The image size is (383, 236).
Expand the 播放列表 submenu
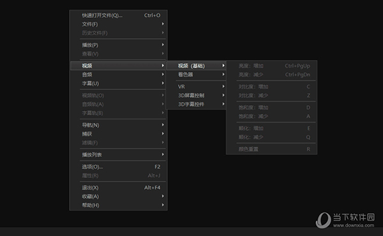(x=119, y=154)
